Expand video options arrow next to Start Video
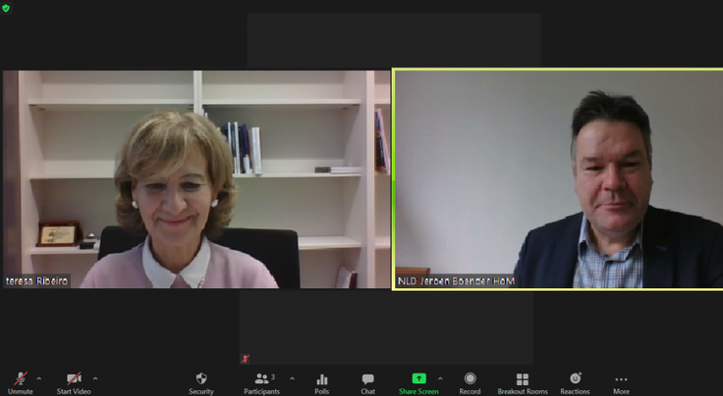 tap(95, 378)
